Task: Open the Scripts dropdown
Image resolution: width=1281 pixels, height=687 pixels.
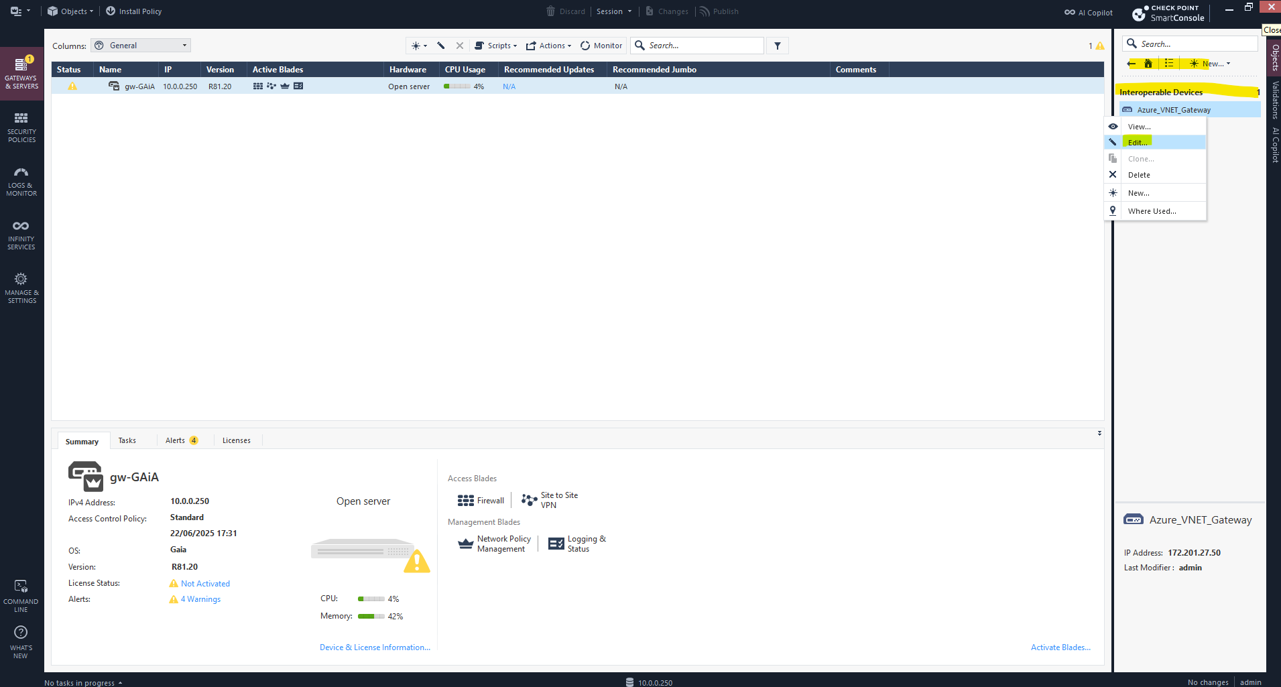Action: (495, 46)
